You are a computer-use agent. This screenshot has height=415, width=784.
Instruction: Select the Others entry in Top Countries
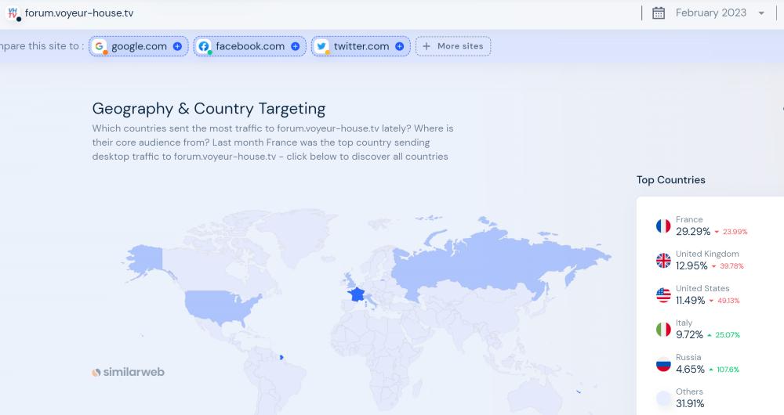pos(689,398)
